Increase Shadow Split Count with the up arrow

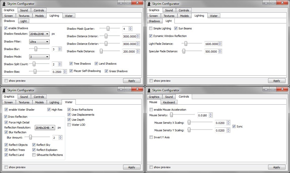pyautogui.click(x=60, y=63)
